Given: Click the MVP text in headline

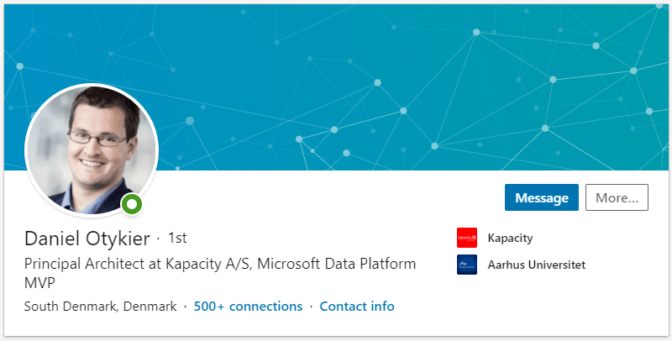Looking at the screenshot, I should point(40,284).
